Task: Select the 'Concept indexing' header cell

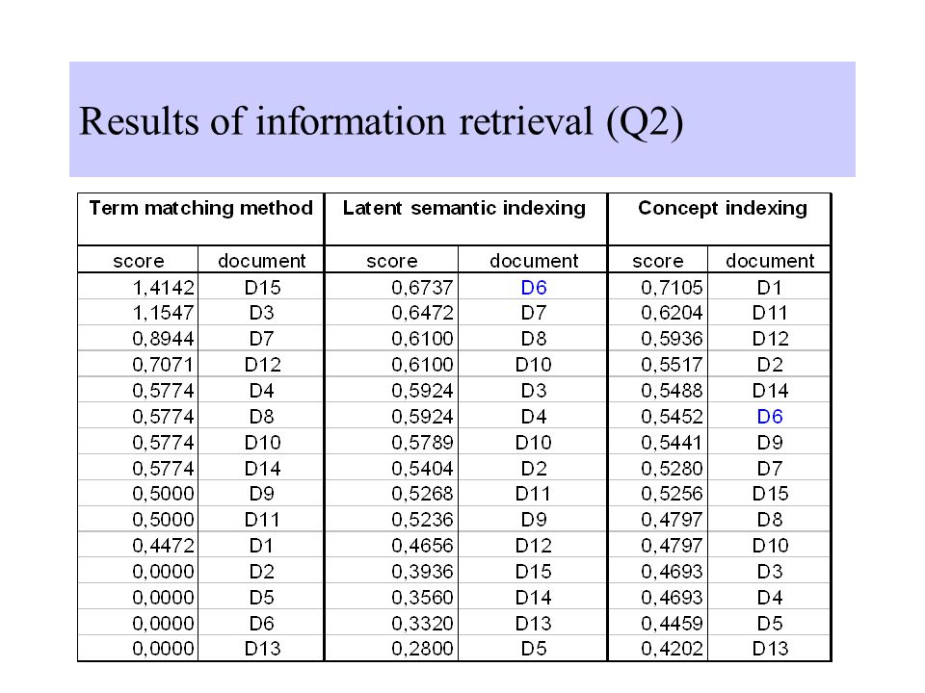Action: tap(719, 219)
